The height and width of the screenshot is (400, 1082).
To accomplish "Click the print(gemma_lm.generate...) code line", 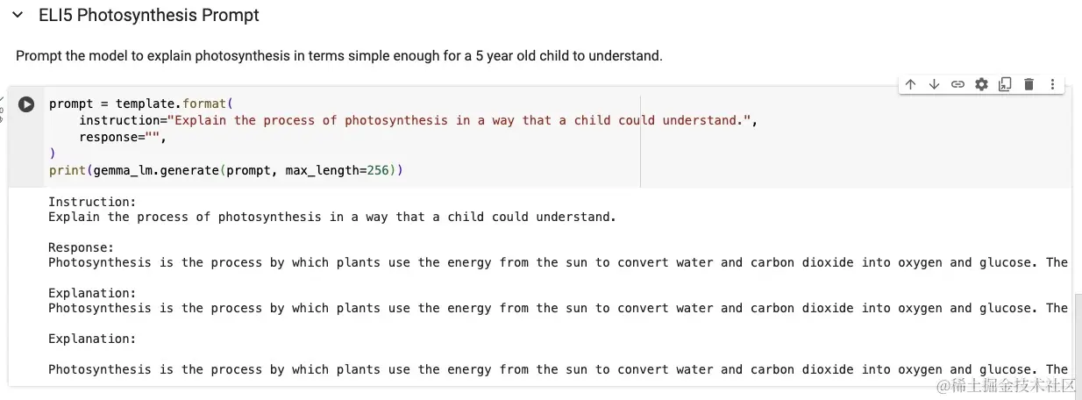I will pyautogui.click(x=225, y=170).
